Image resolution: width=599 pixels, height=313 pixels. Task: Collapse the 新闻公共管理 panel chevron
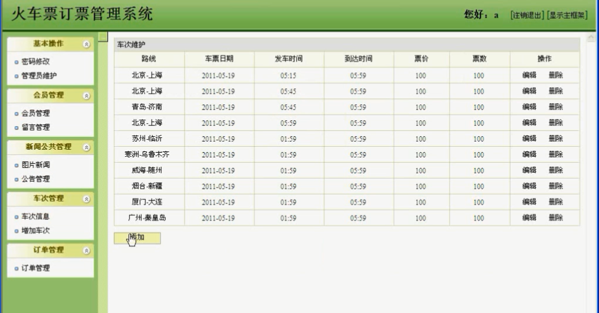87,147
